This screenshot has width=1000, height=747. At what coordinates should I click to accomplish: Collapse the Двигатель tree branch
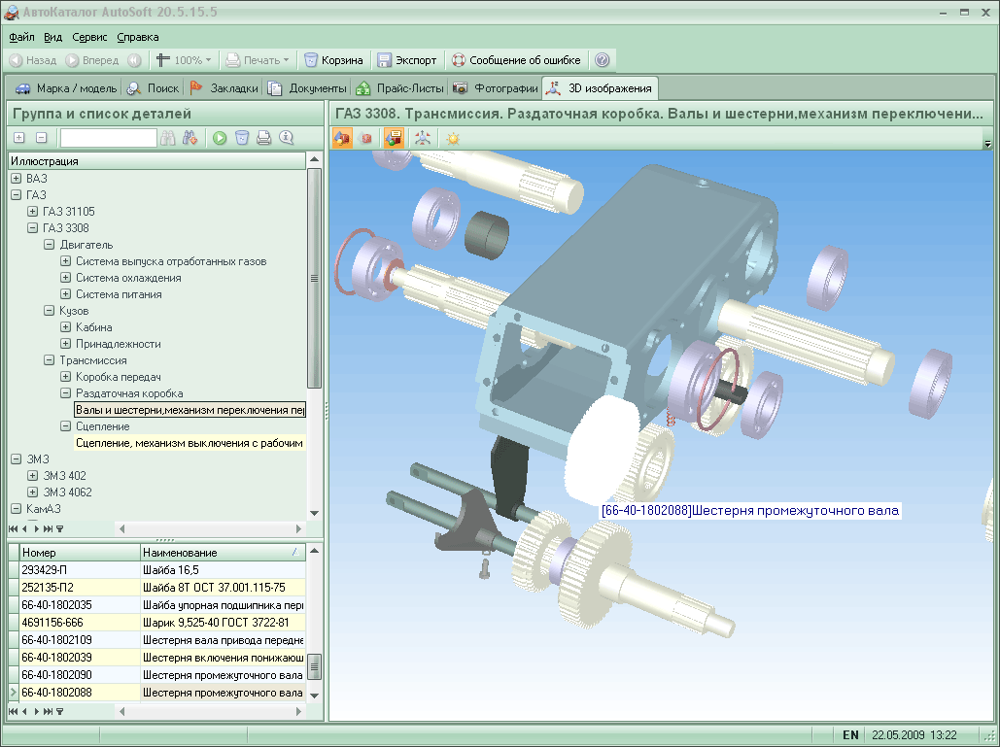50,245
